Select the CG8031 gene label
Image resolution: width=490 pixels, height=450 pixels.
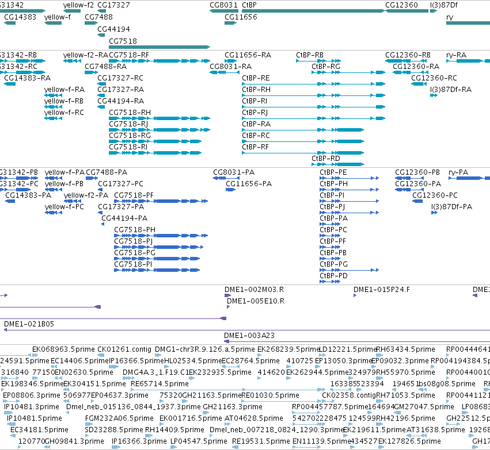click(224, 5)
